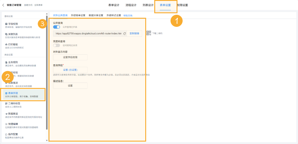Select the 对外公共查询 sub-tab
The height and width of the screenshot is (144, 298).
60,15
